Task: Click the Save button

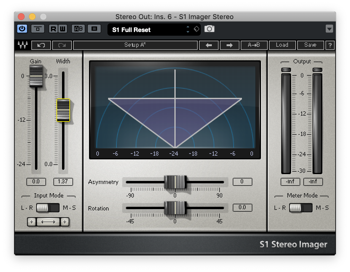Action: [310, 45]
